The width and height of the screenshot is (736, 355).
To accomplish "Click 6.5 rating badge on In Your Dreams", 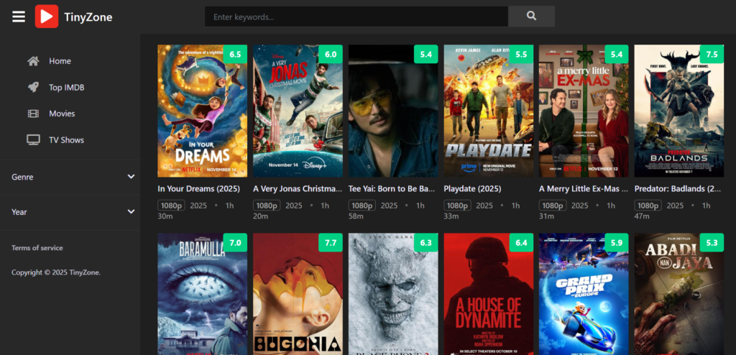I will (x=235, y=55).
